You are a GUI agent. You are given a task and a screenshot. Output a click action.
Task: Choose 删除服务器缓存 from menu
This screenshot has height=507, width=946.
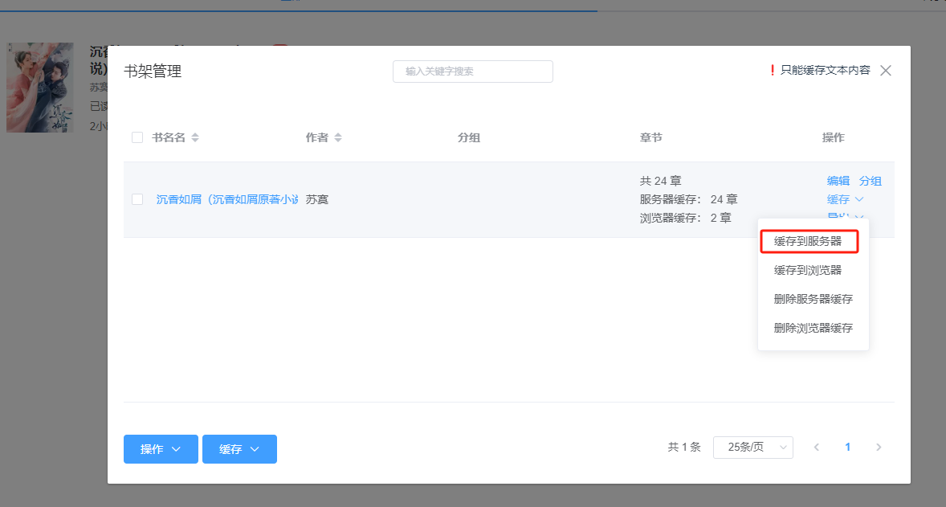click(813, 299)
